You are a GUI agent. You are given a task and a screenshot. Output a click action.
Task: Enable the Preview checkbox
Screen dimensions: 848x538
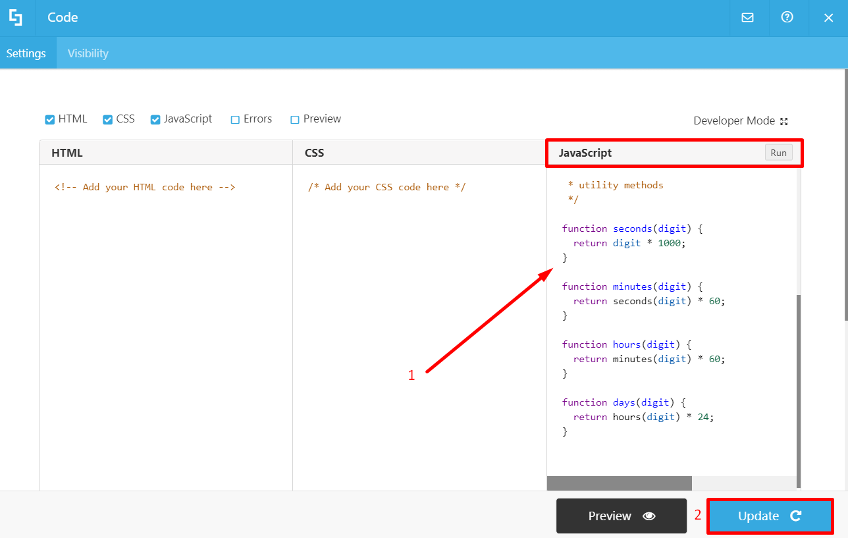click(x=294, y=119)
